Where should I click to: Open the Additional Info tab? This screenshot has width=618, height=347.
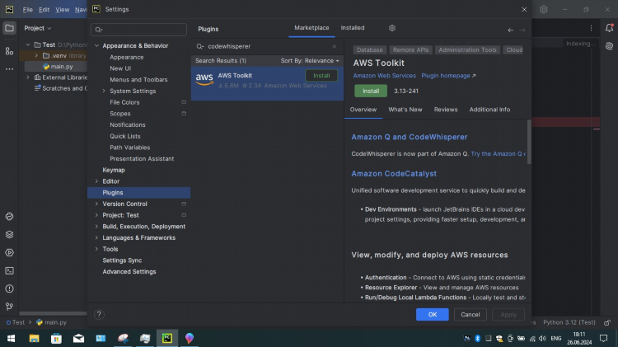489,110
